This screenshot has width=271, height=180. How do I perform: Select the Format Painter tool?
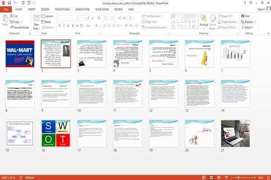[19, 28]
